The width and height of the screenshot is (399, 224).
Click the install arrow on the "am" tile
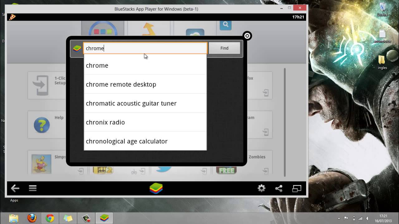(265, 132)
